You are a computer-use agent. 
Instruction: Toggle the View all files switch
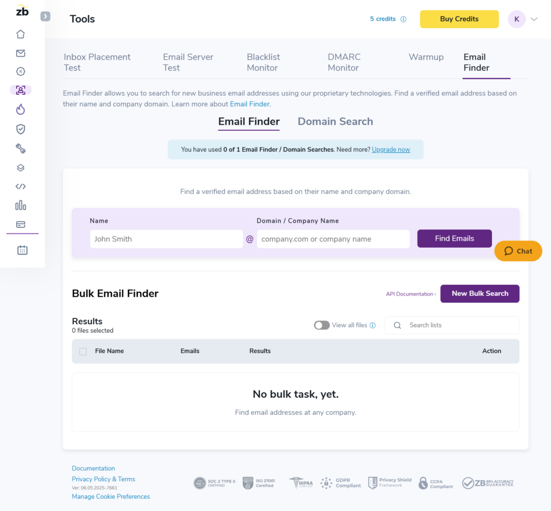click(322, 325)
